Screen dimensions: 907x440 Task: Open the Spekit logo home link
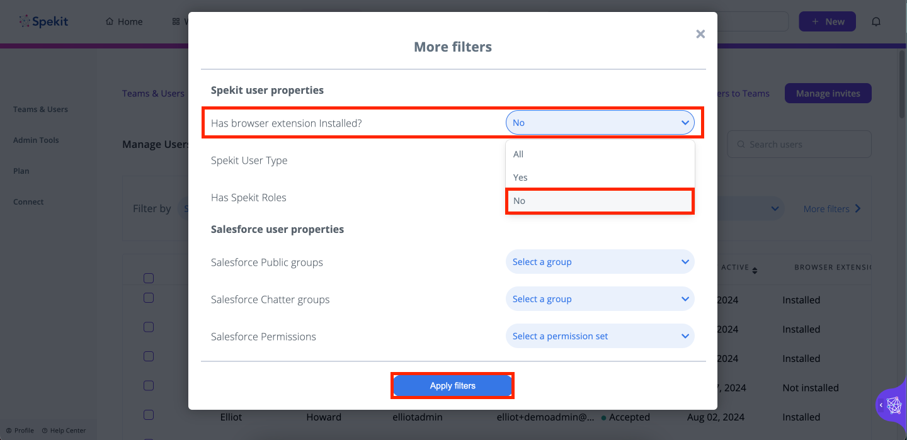pos(43,21)
